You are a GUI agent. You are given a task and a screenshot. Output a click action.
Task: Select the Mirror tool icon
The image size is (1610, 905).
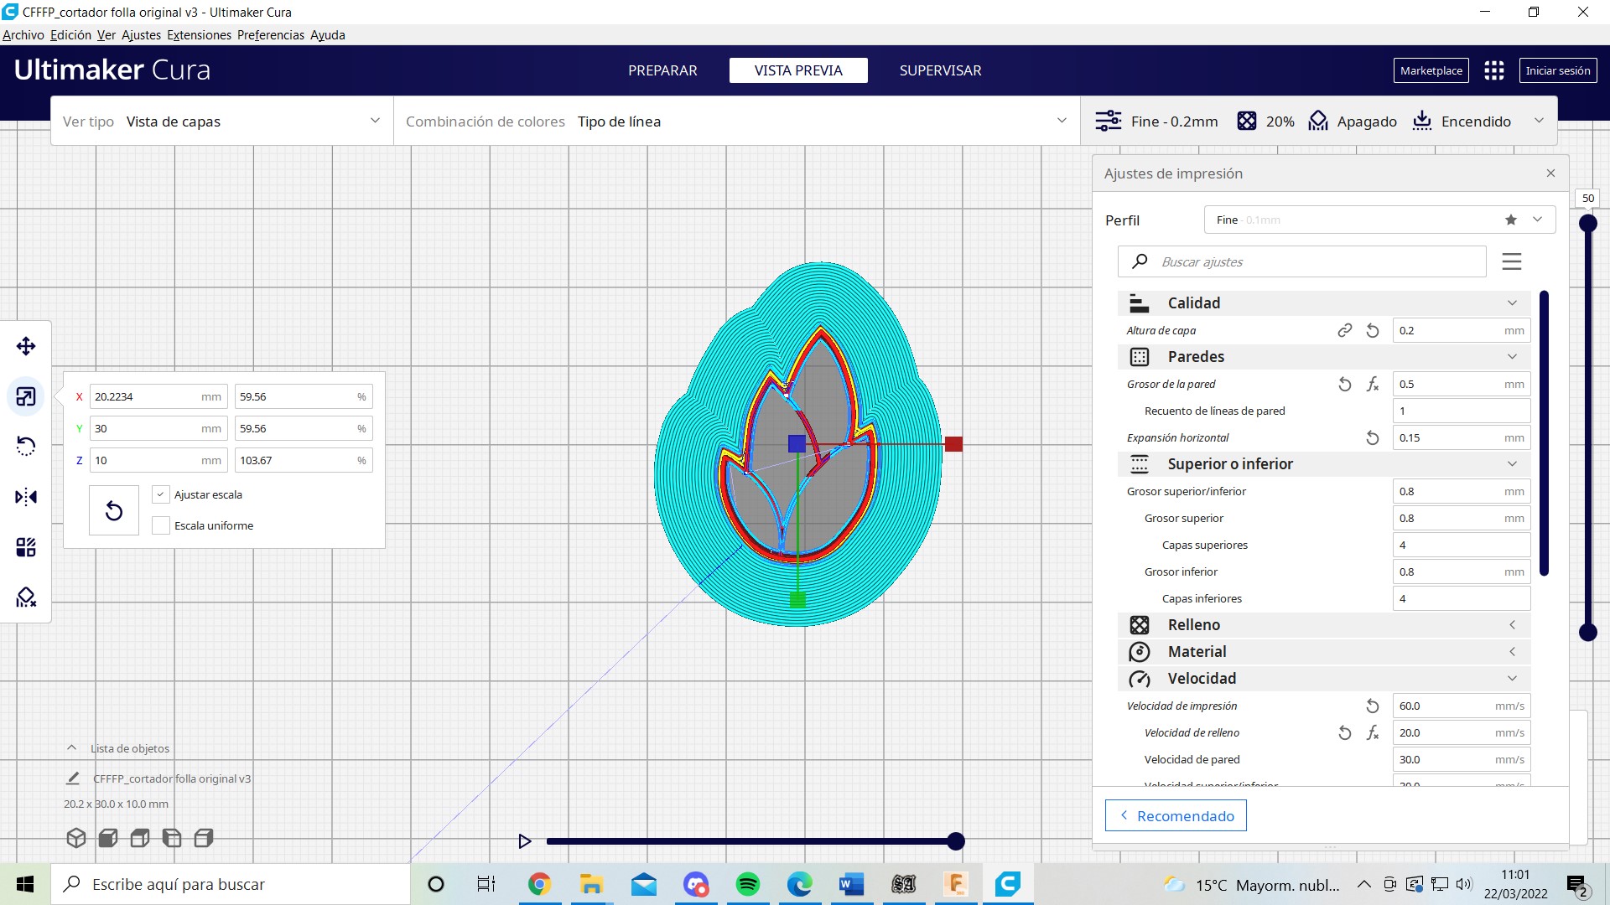pyautogui.click(x=26, y=497)
